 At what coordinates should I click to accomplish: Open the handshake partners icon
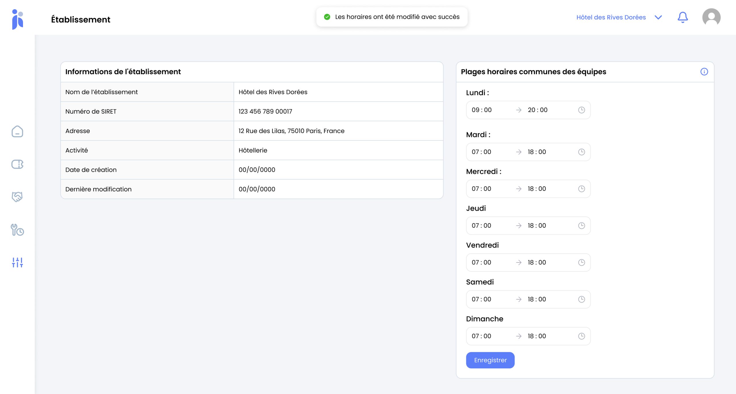(x=17, y=197)
